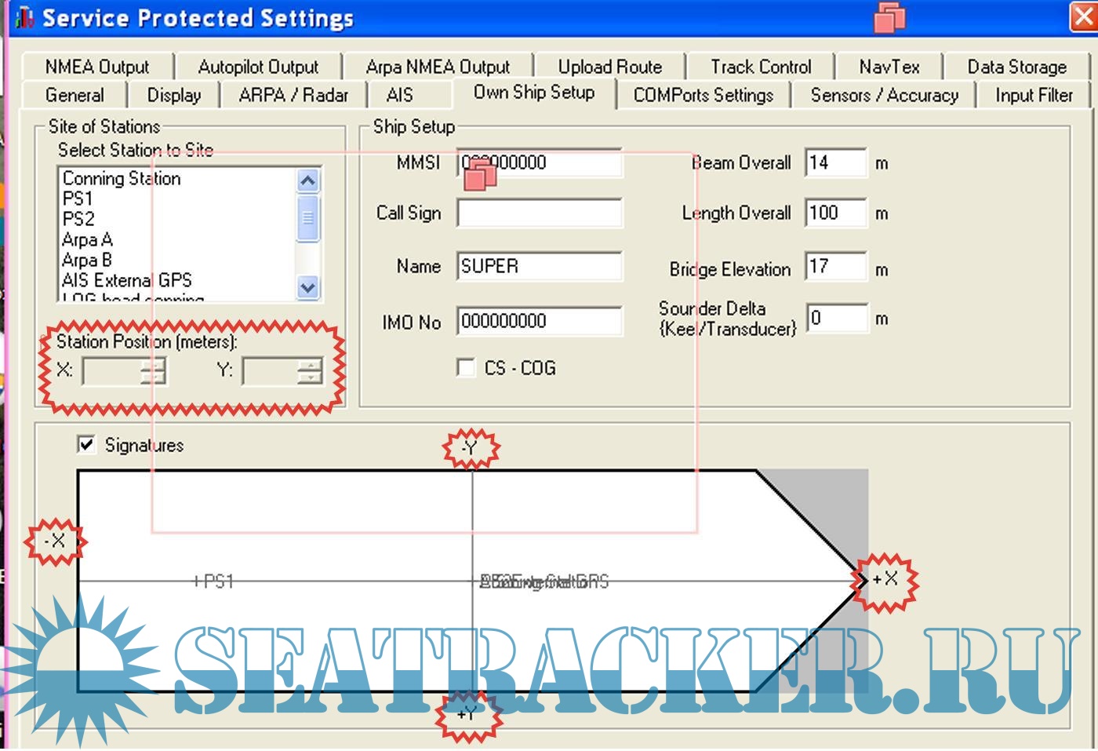Click the PS1 marker on the ship diagram
1098x751 pixels.
point(213,581)
